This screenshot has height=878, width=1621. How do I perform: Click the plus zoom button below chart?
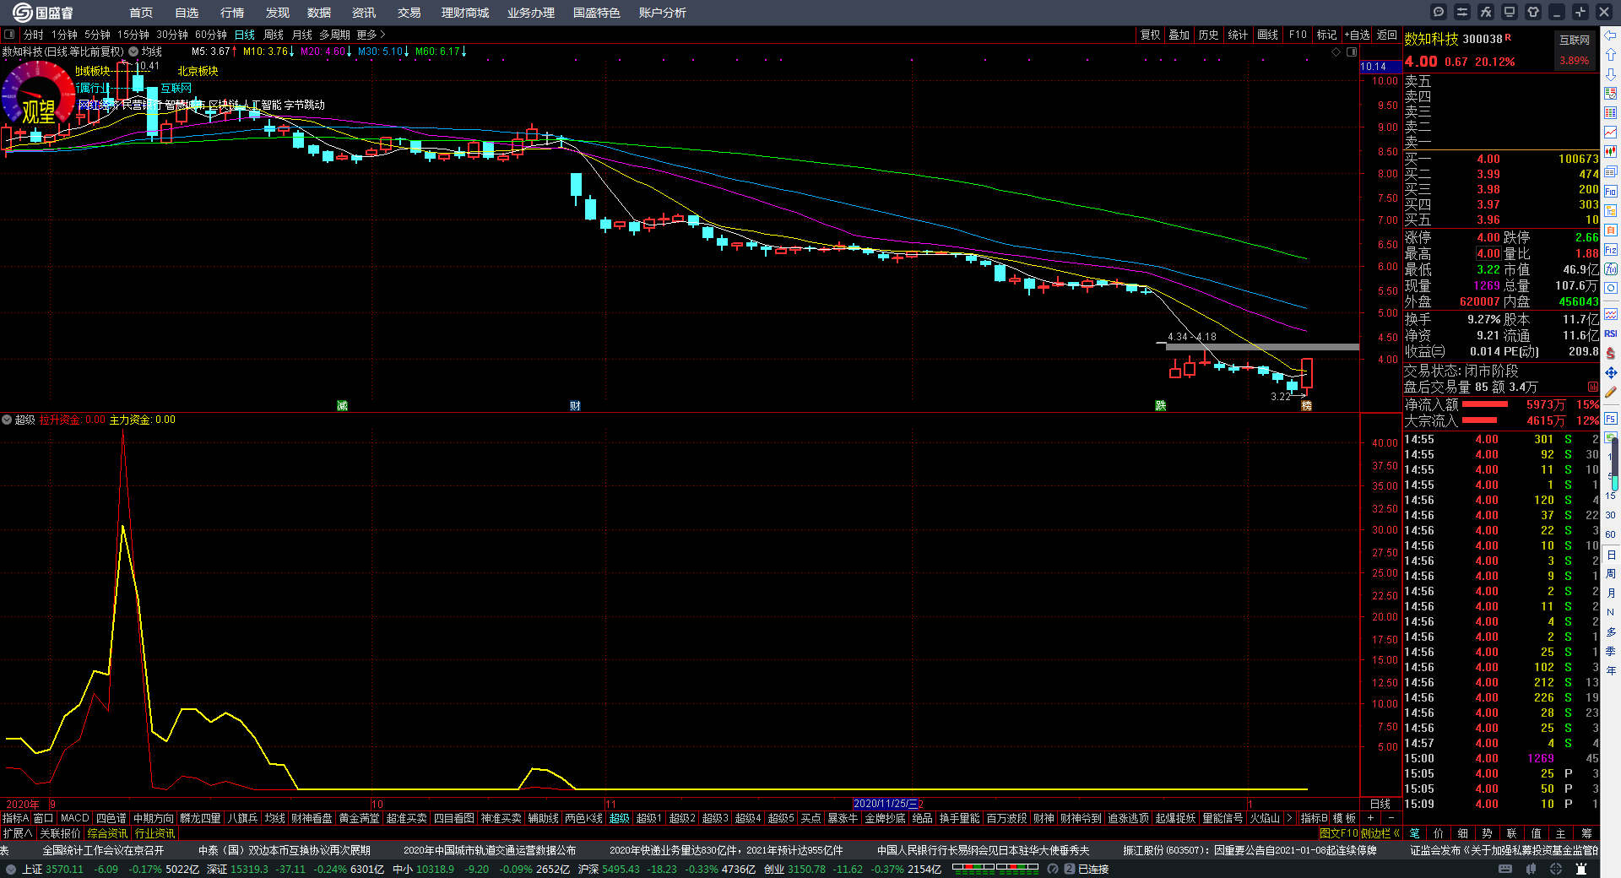click(x=1370, y=818)
